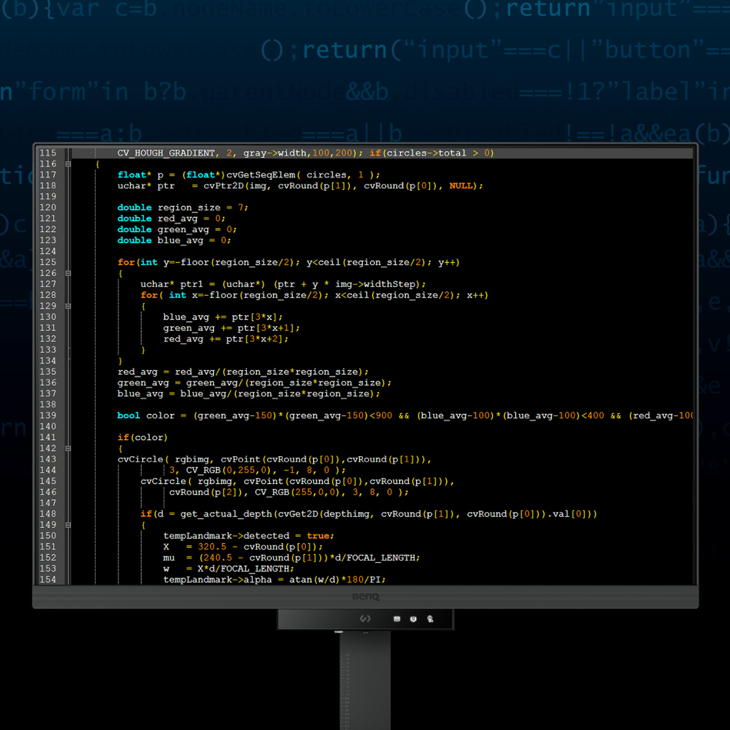Toggle the fold marker at line 149
This screenshot has height=730, width=730.
pos(68,525)
